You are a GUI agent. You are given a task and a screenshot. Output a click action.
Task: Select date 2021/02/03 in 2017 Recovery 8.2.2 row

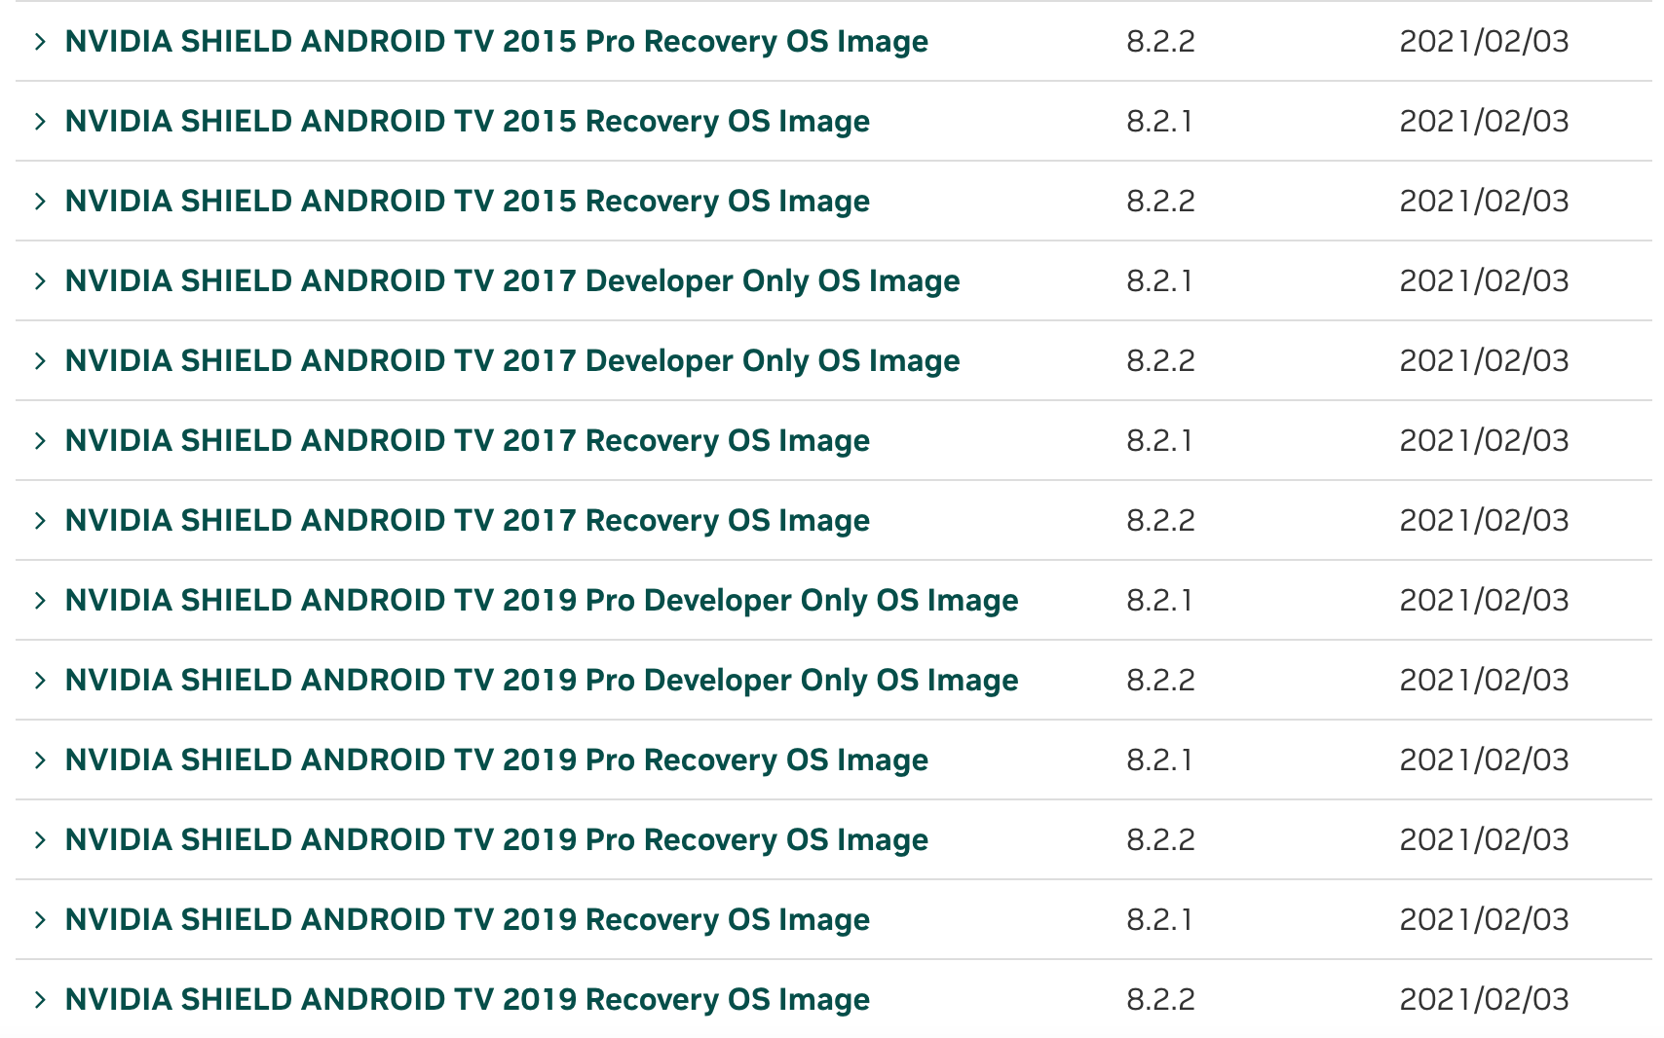(x=1485, y=520)
